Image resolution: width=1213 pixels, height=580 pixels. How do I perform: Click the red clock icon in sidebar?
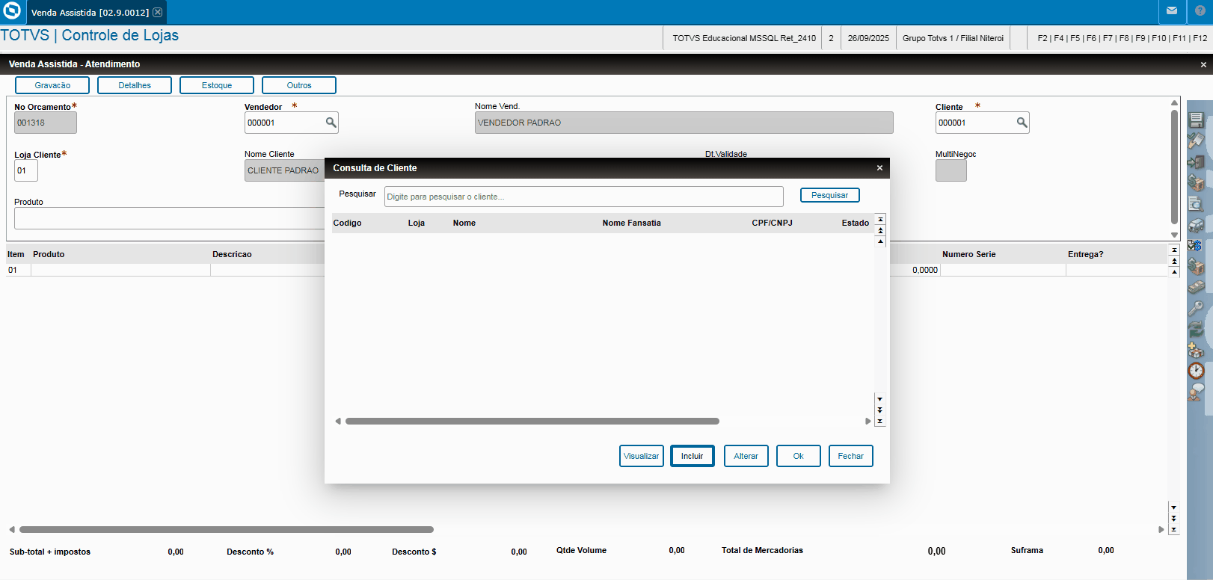(1197, 371)
